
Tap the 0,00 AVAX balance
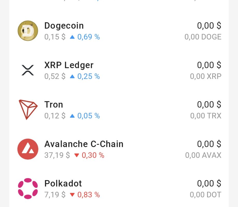point(203,155)
